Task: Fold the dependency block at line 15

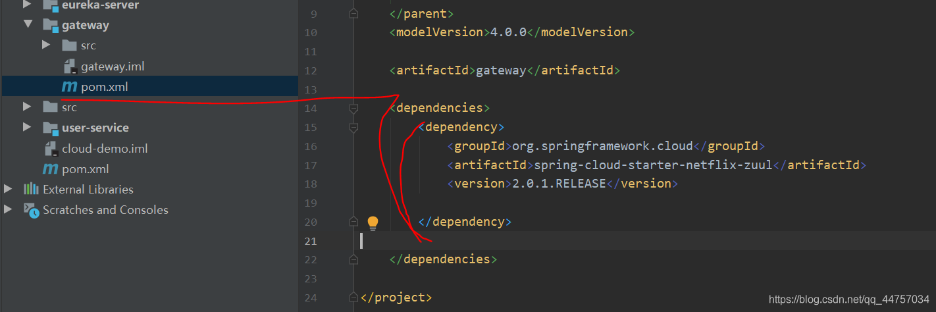Action: tap(354, 127)
